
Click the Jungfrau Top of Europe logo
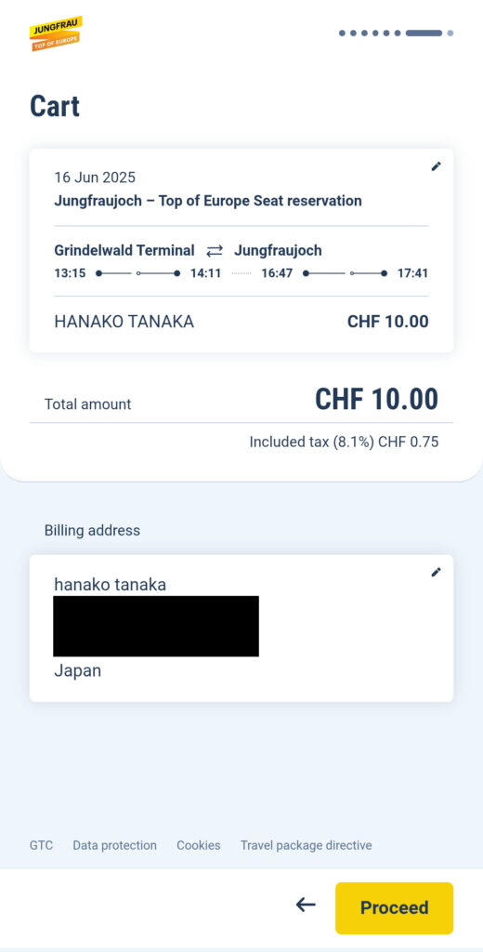[56, 33]
